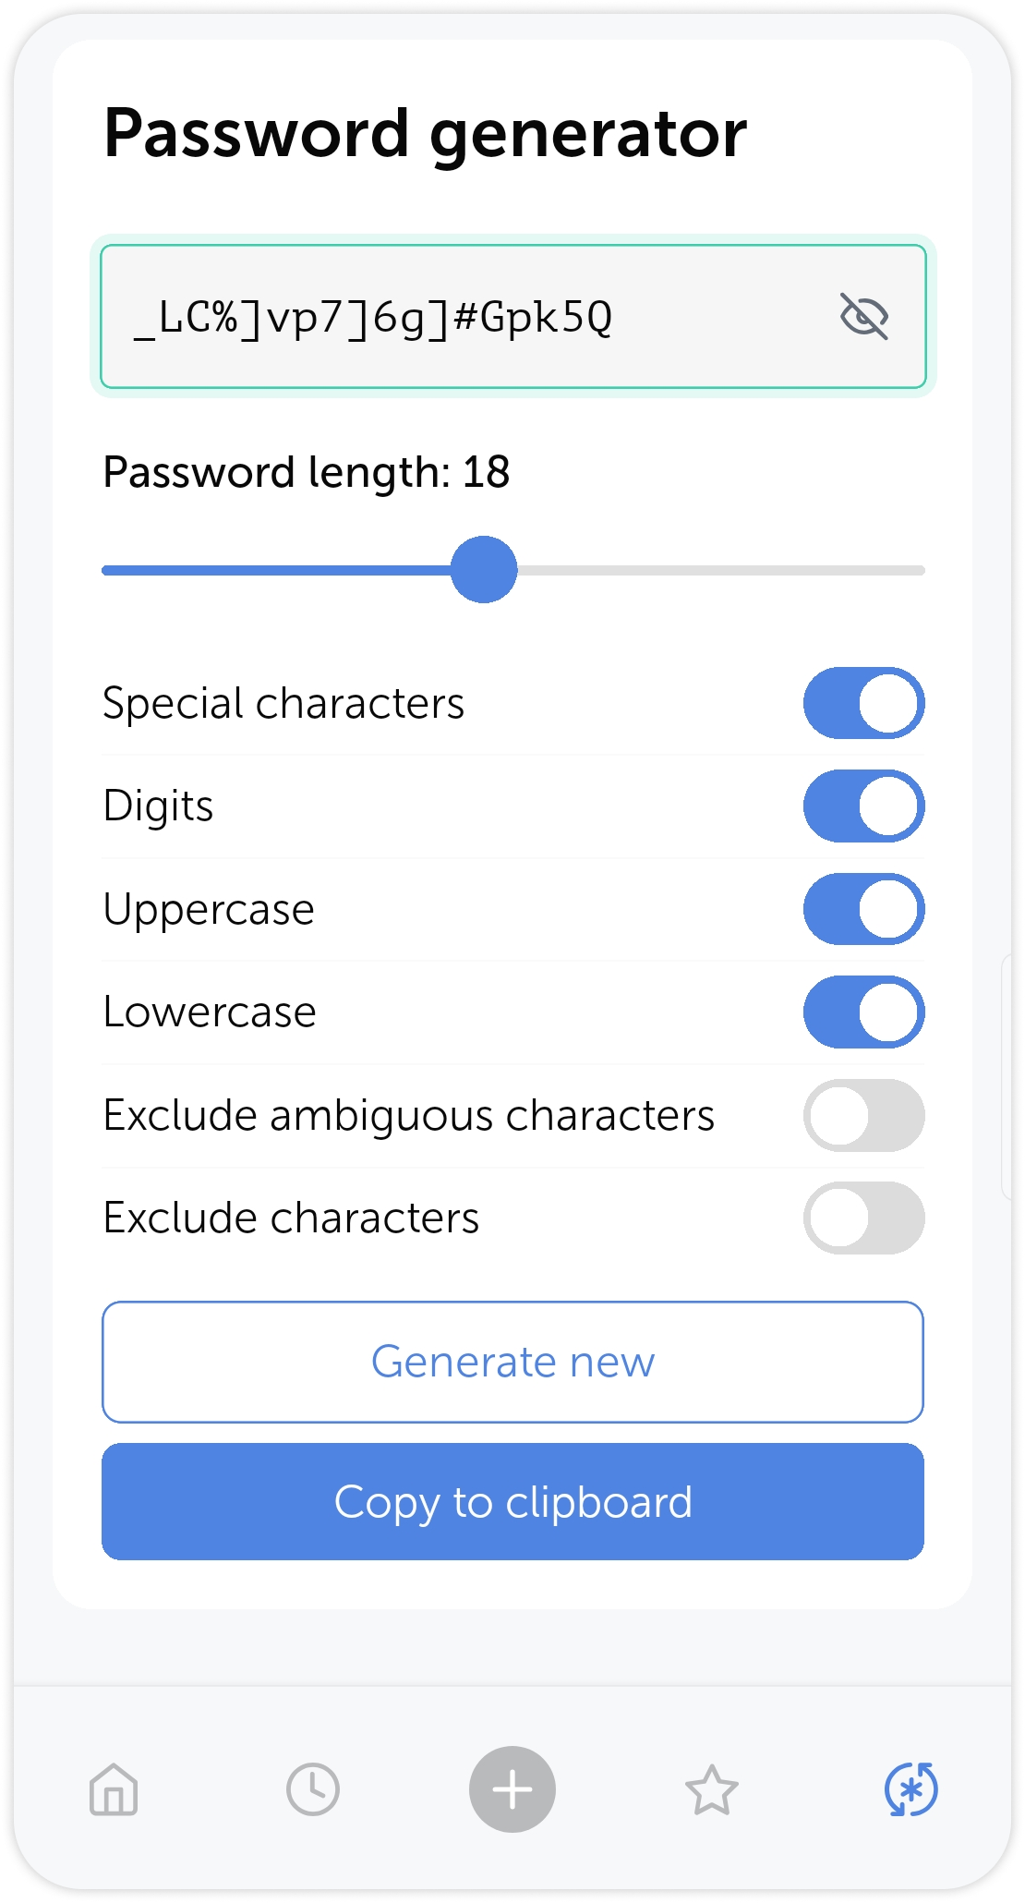Disable the Special characters toggle
Image resolution: width=1025 pixels, height=1903 pixels.
tap(864, 703)
